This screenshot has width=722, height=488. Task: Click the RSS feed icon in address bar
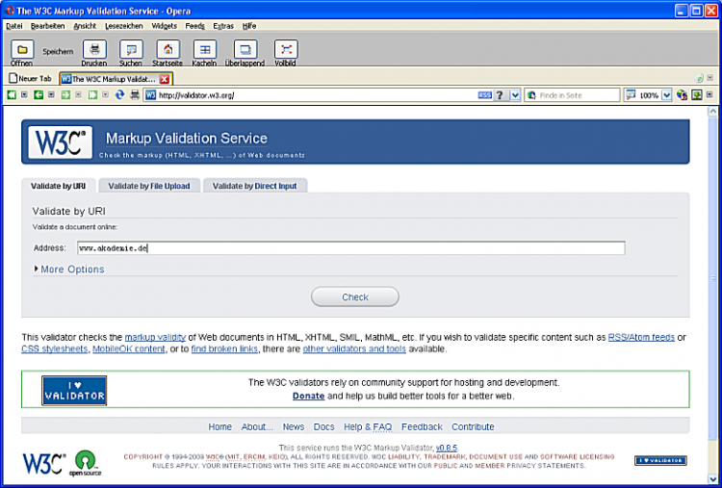[485, 95]
